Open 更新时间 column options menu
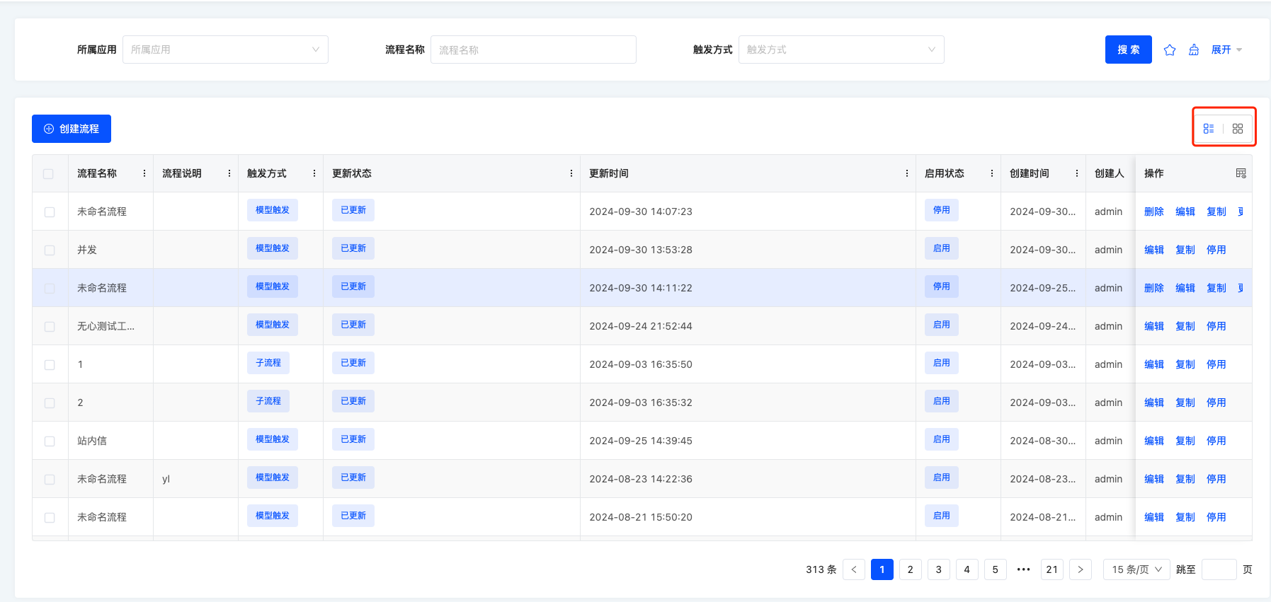 pos(907,173)
